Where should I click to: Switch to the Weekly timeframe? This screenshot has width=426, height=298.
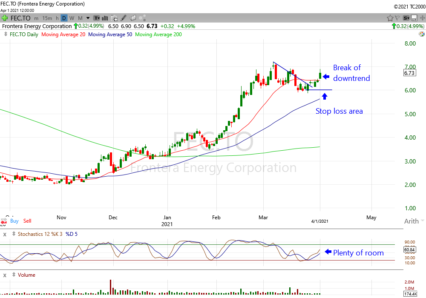click(72, 18)
